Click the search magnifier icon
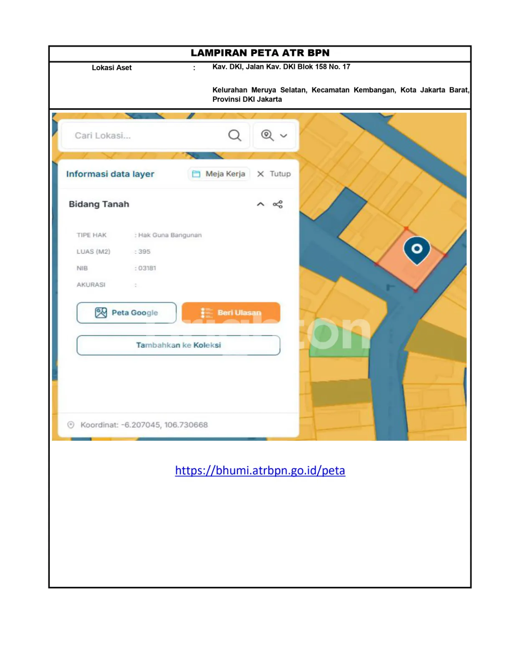516x669 pixels. (234, 135)
